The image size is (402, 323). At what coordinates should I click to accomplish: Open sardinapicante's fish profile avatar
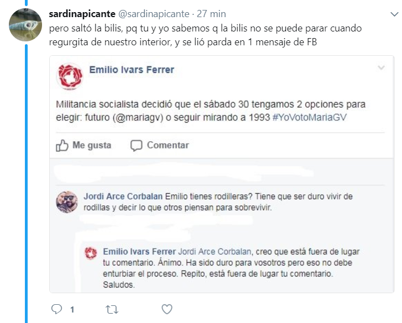(25, 25)
